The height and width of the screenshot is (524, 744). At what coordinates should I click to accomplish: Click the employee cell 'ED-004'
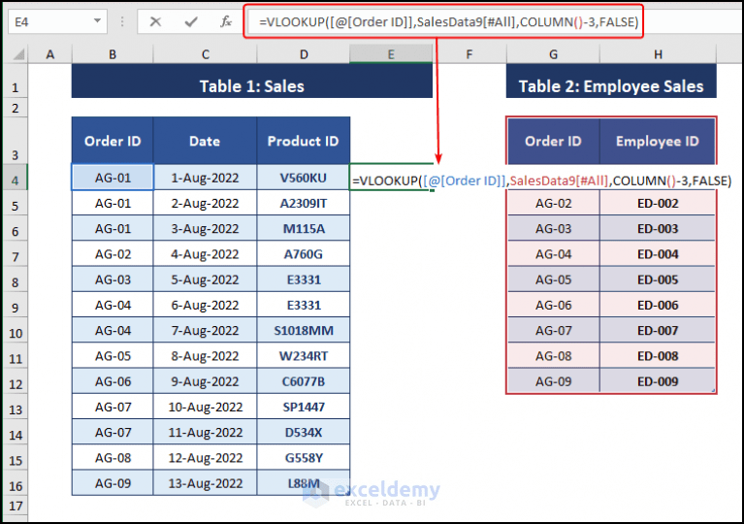(x=658, y=254)
